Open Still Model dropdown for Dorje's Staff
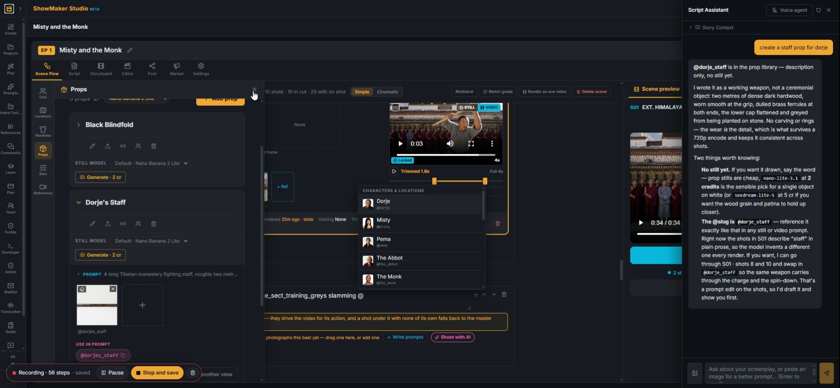 point(150,241)
